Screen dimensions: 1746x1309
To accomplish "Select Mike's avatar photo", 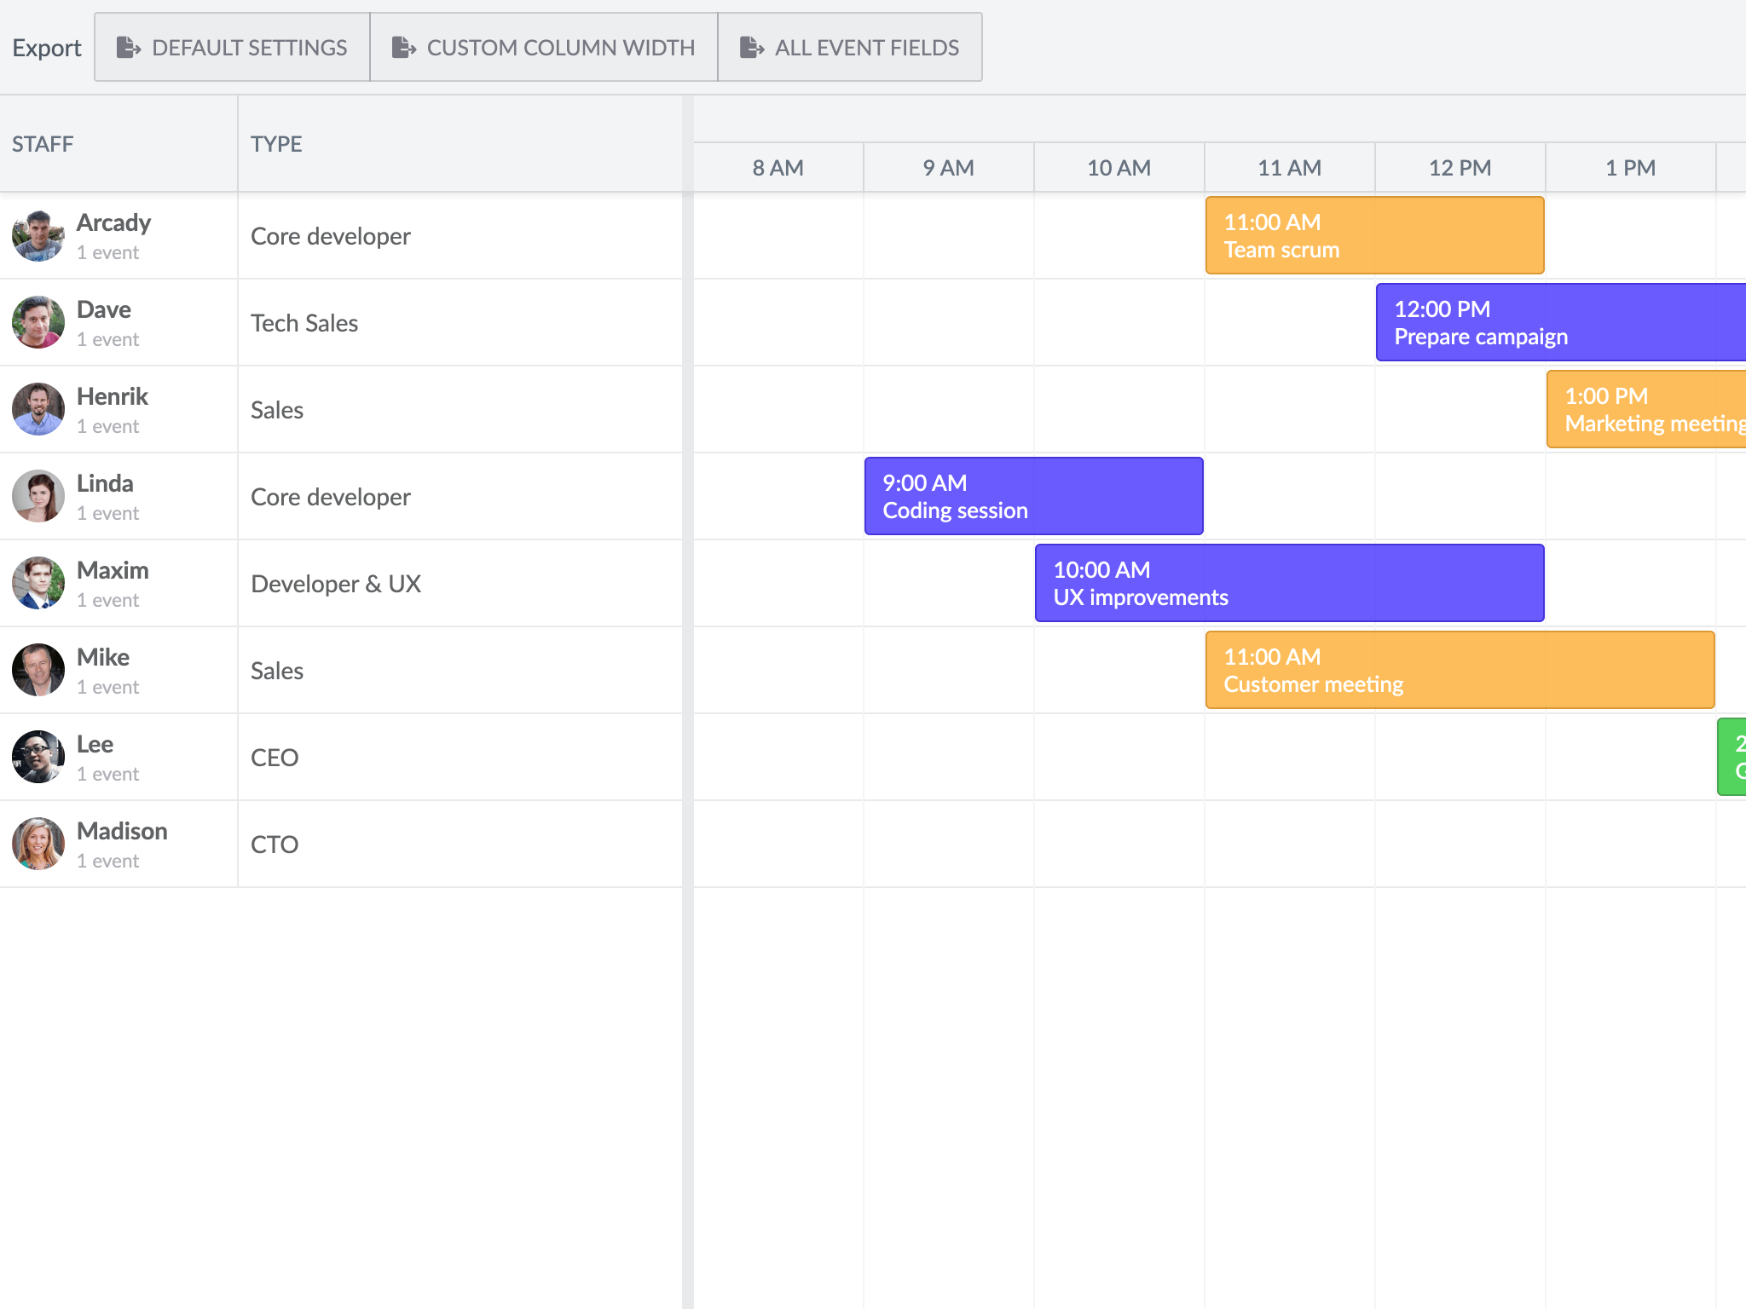I will (x=38, y=670).
